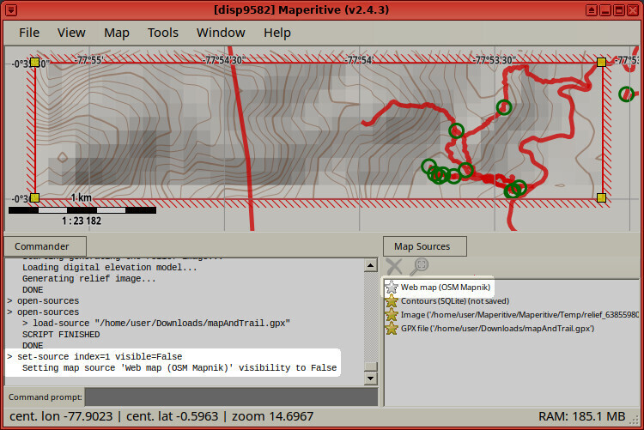The width and height of the screenshot is (644, 430).
Task: Open the Help menu
Action: [x=277, y=33]
